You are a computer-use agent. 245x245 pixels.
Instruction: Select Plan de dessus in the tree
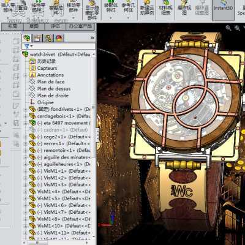pos(54,89)
